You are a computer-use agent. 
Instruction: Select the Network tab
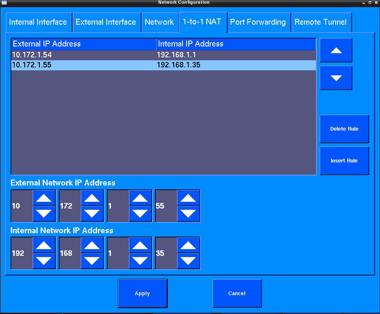point(159,22)
